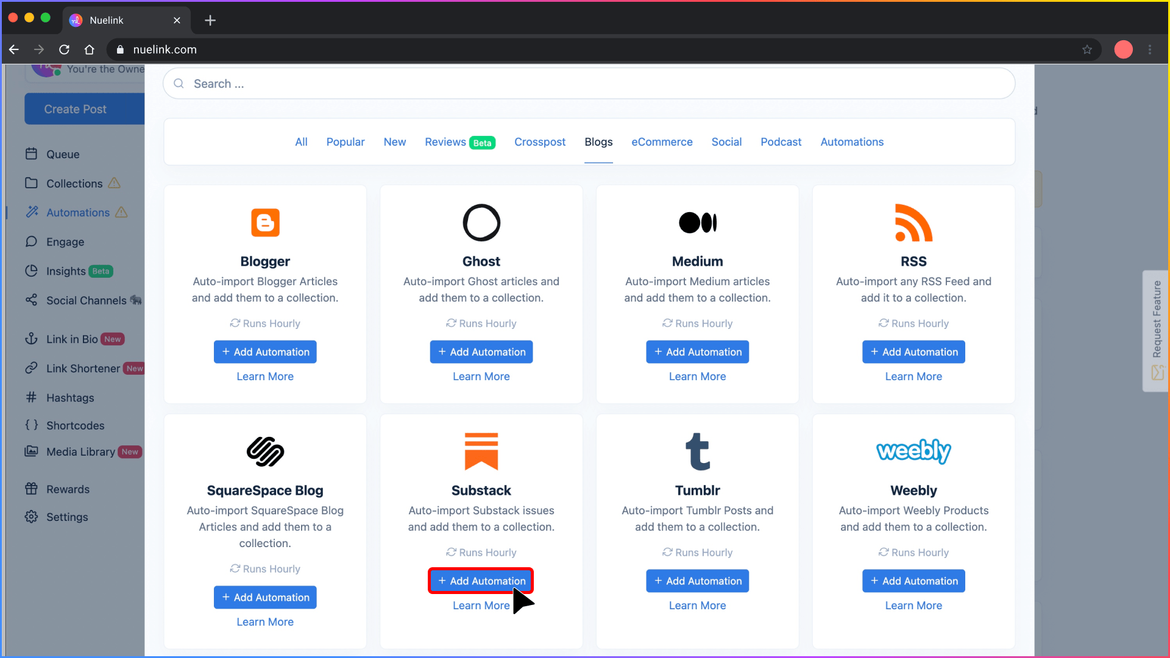Viewport: 1170px width, 658px height.
Task: Switch to the New tab
Action: coord(395,142)
